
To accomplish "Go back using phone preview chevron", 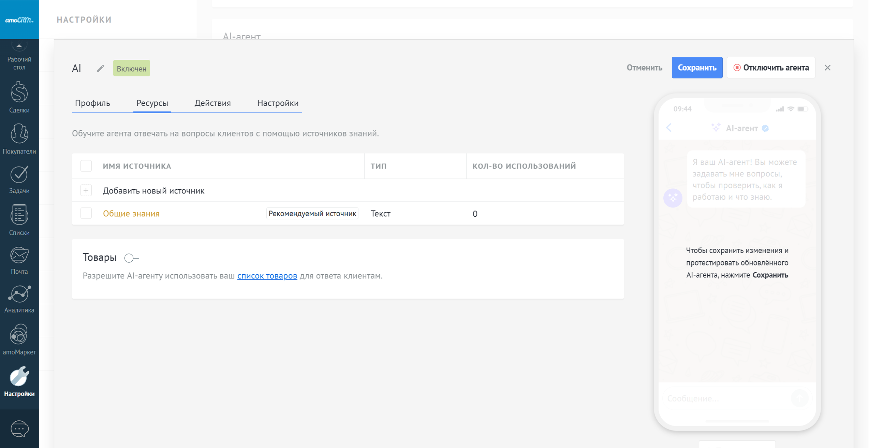I will (669, 128).
